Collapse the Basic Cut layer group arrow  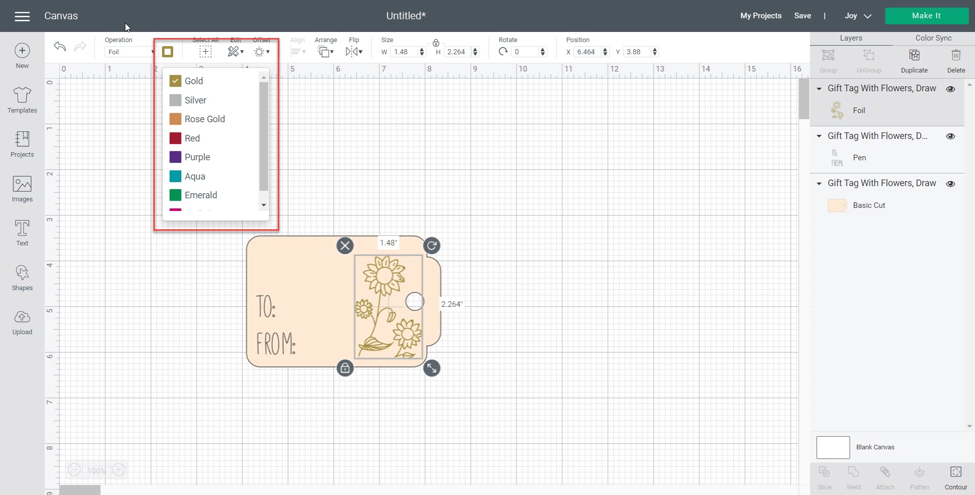819,184
